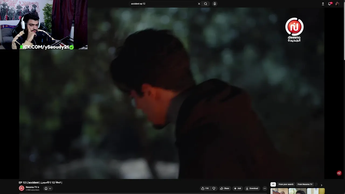The height and width of the screenshot is (194, 345).
Task: Show more filter chips with right arrow
Action: 321,185
